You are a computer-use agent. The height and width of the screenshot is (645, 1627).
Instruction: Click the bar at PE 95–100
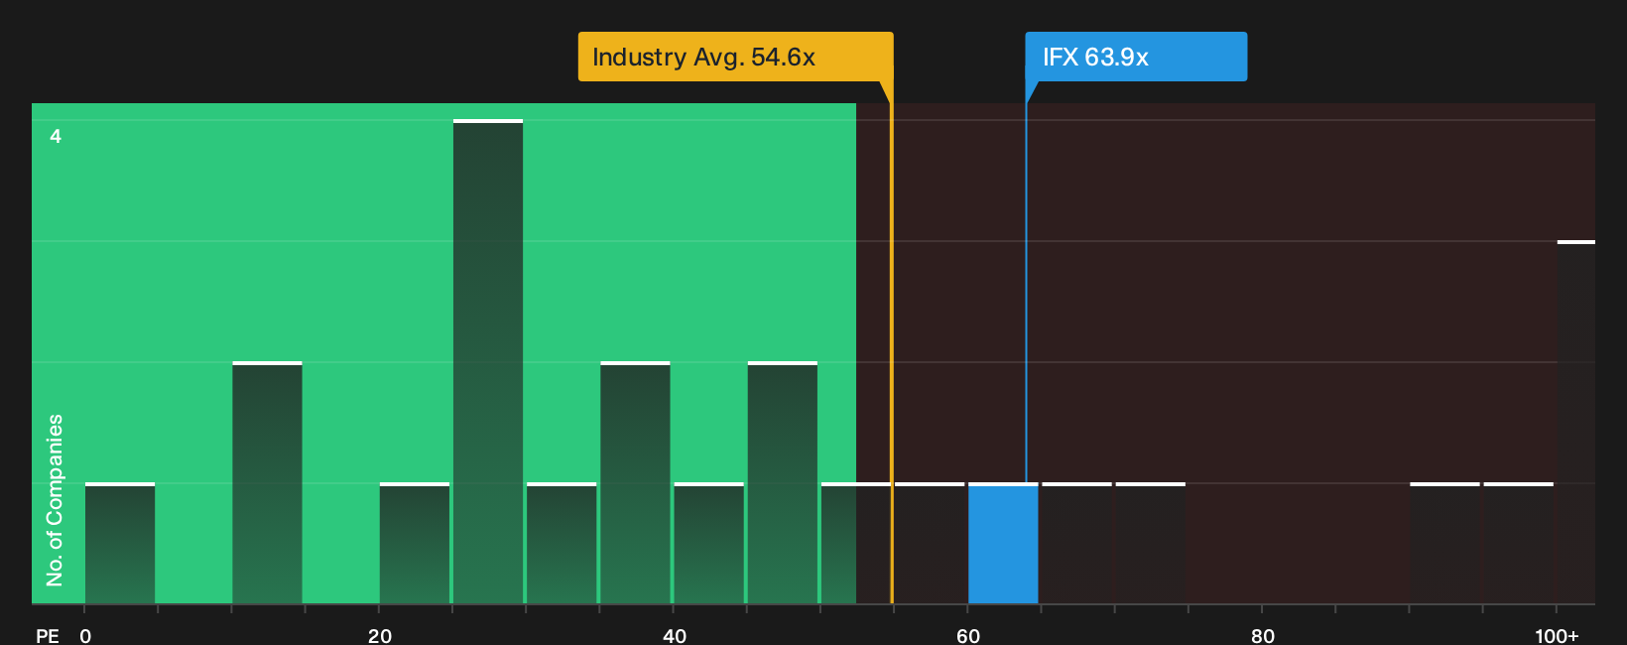tap(1518, 543)
